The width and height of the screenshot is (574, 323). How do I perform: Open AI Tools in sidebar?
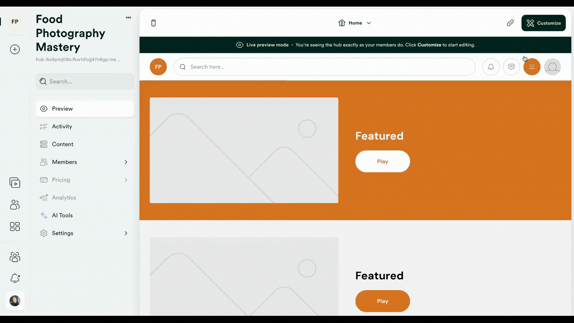click(x=85, y=215)
